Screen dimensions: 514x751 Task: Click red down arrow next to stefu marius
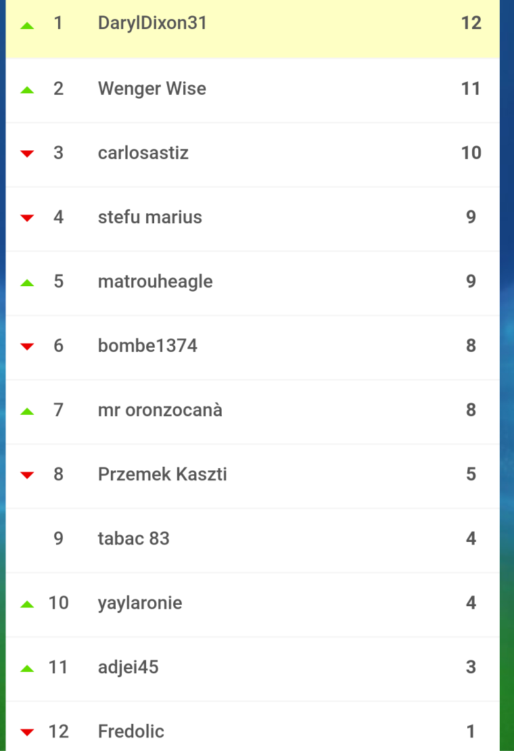click(27, 218)
